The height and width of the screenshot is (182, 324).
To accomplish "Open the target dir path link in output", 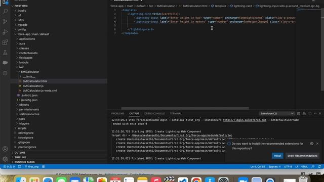I will 182,135.
